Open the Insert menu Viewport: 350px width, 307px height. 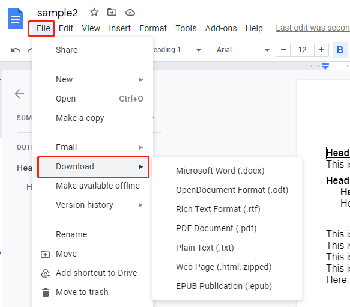(x=119, y=28)
